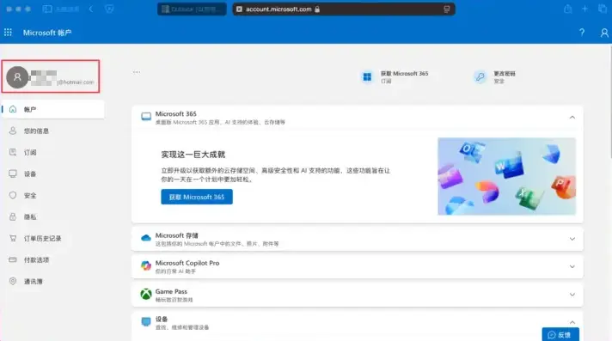Image resolution: width=612 pixels, height=341 pixels.
Task: Switch to the Outlook browser tab
Action: tap(192, 9)
